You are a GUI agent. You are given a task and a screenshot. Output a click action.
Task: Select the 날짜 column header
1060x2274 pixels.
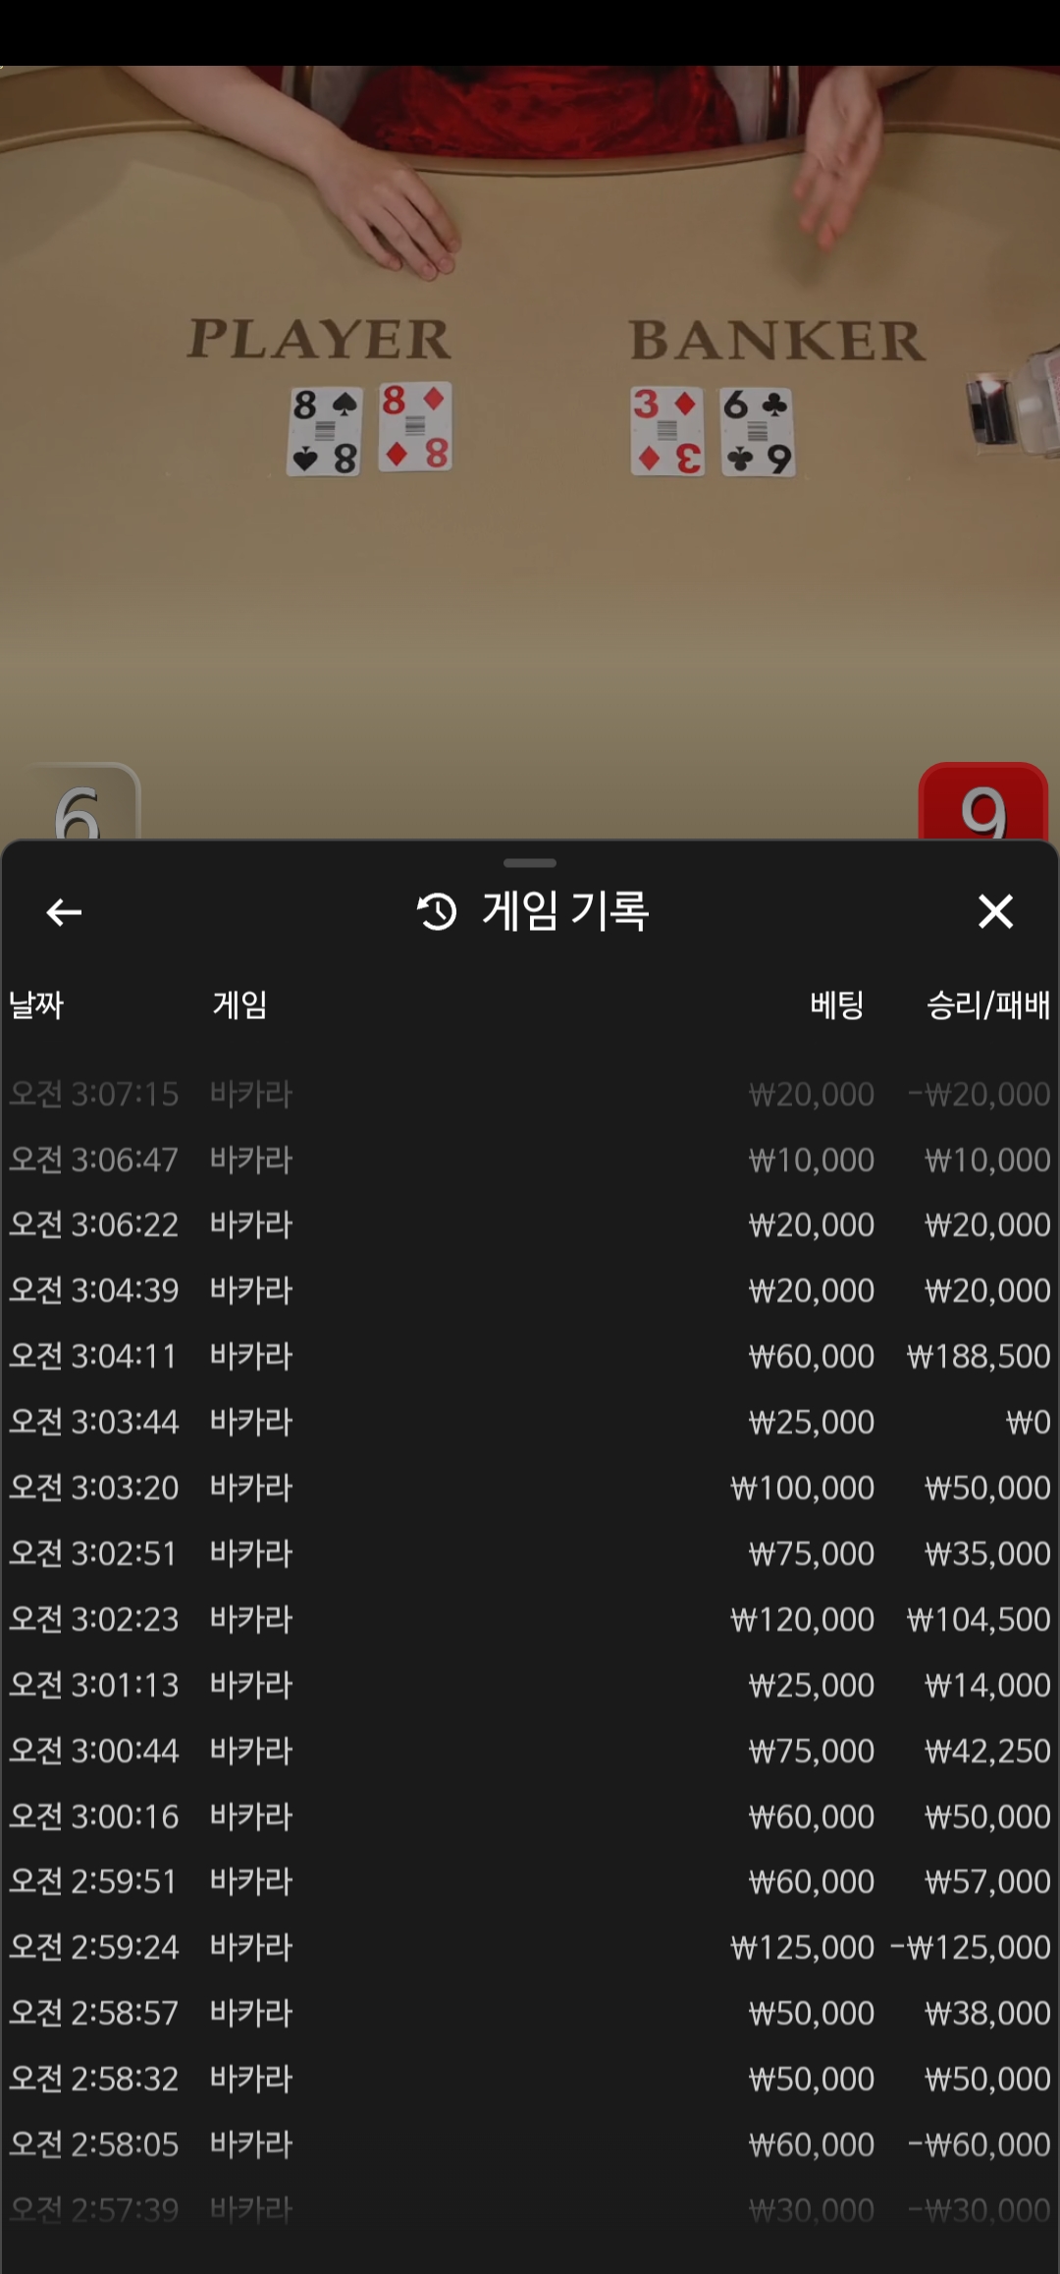36,1004
